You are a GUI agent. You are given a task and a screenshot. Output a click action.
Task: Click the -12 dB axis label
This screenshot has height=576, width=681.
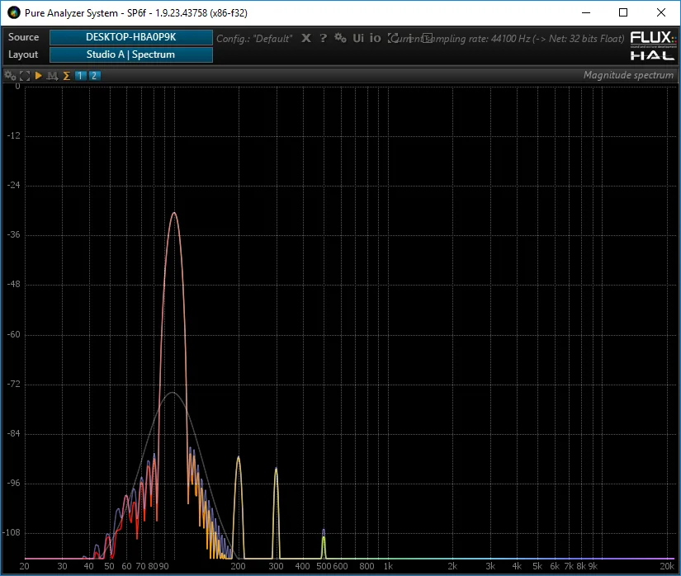pyautogui.click(x=14, y=136)
